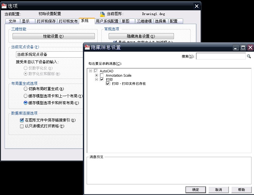Uncheck 在图形文件中保存链接索引 checkbox
The height and width of the screenshot is (195, 254).
(x=22, y=120)
